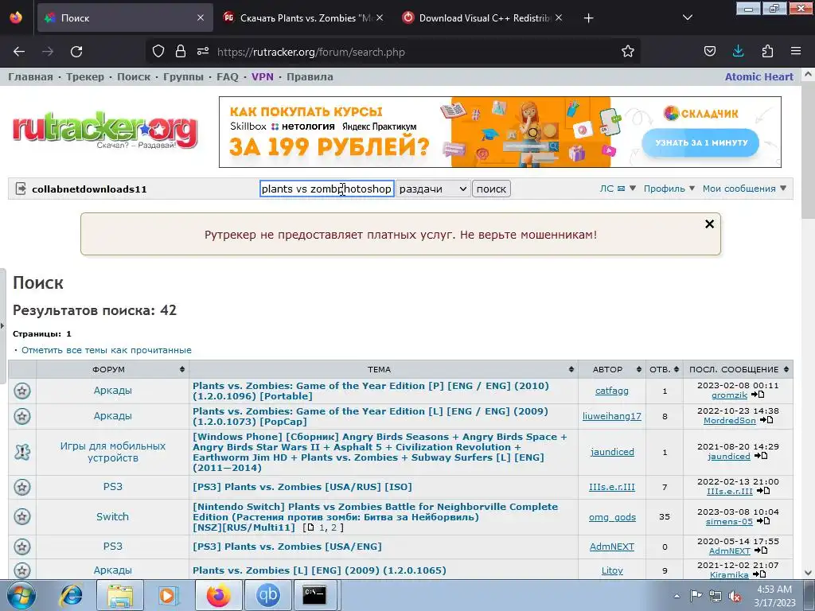Open the author liuweihang17 profile

(x=612, y=416)
